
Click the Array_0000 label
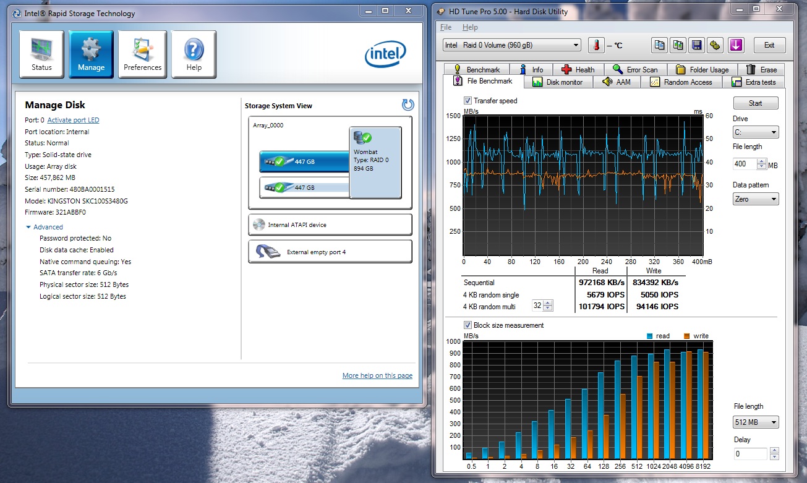click(x=268, y=125)
